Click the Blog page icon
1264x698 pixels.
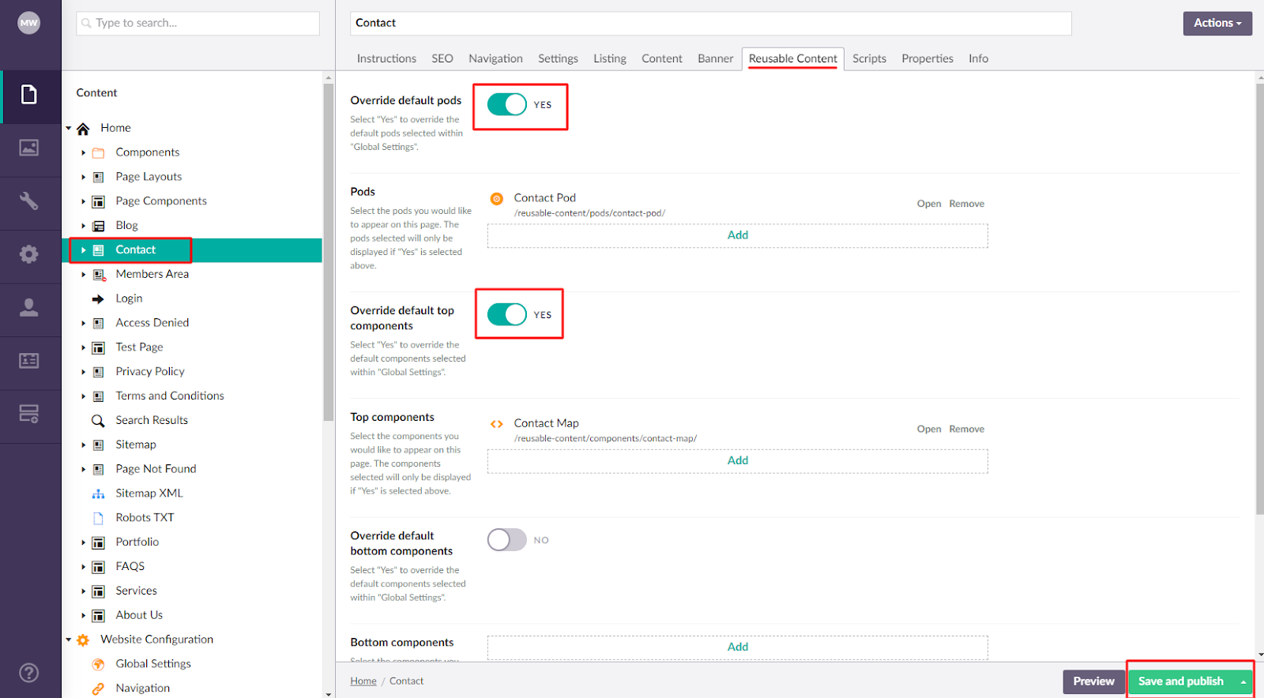click(98, 227)
